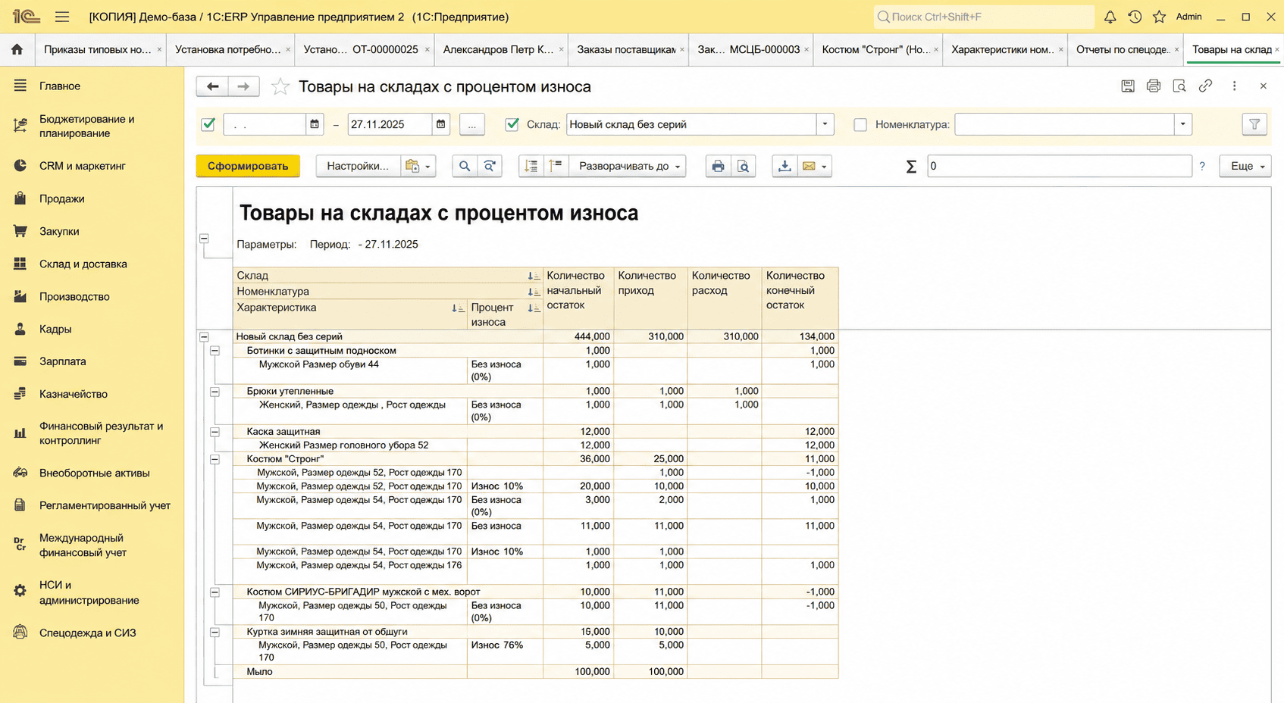1284x703 pixels.
Task: Close the Характеристики ном.. tab
Action: 1060,49
